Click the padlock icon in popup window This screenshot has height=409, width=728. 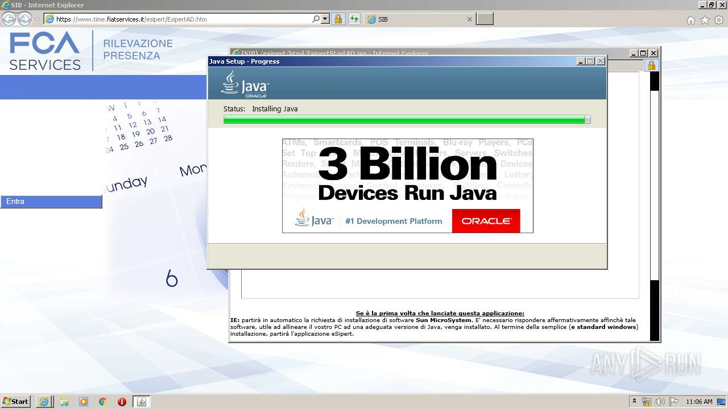(652, 65)
